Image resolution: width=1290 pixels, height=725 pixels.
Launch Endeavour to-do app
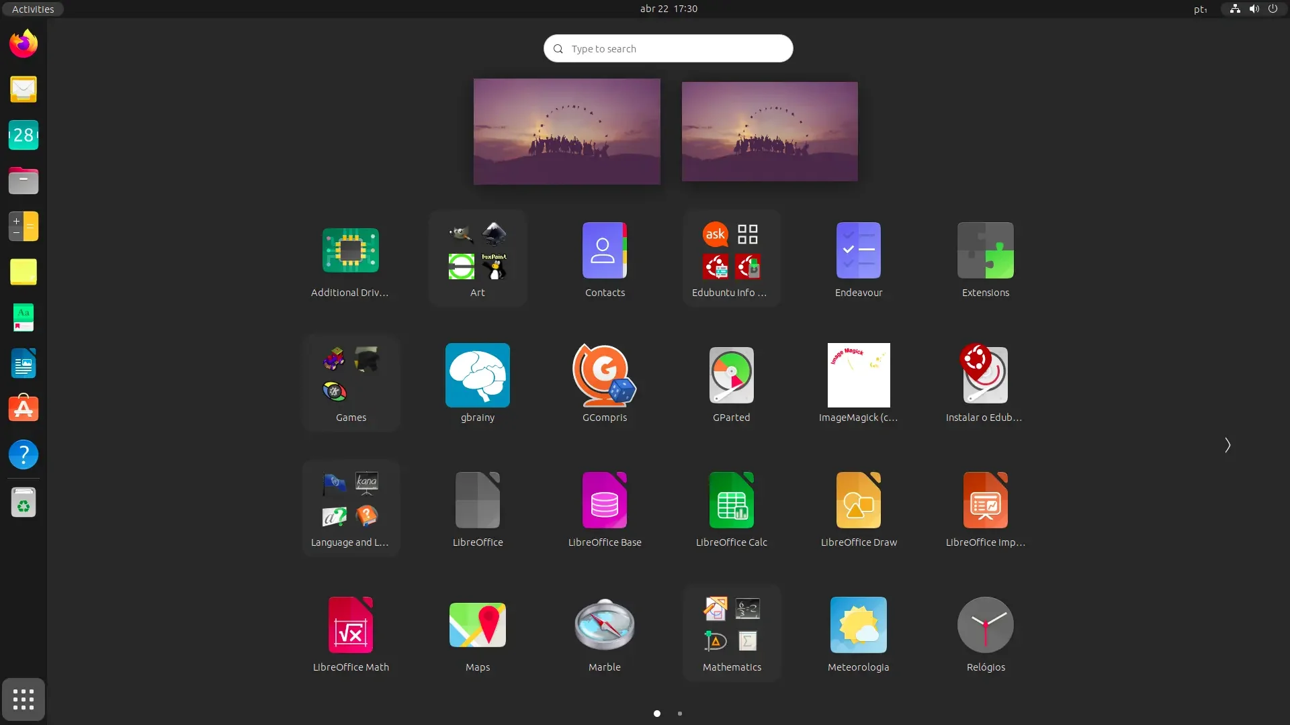858,259
